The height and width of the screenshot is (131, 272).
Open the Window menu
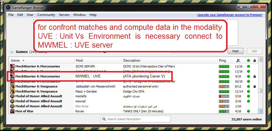point(79,15)
